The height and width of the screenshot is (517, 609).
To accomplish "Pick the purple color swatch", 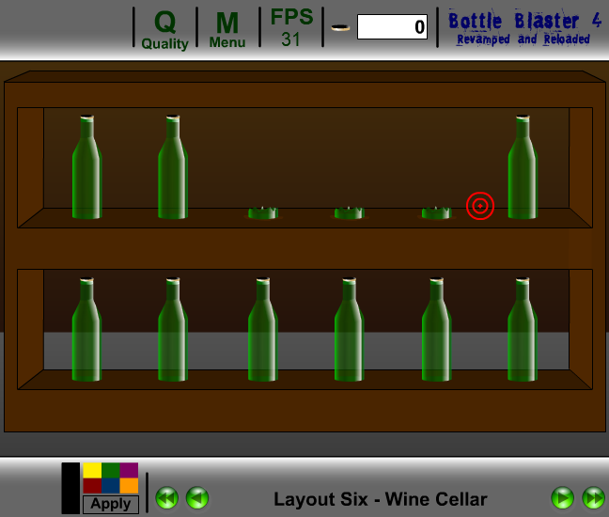I will pos(129,470).
